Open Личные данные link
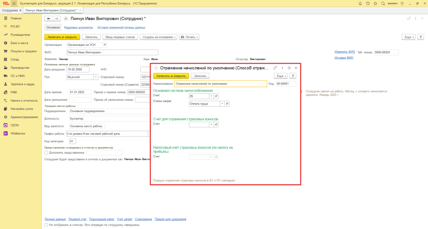428x229 pixels. (55, 219)
